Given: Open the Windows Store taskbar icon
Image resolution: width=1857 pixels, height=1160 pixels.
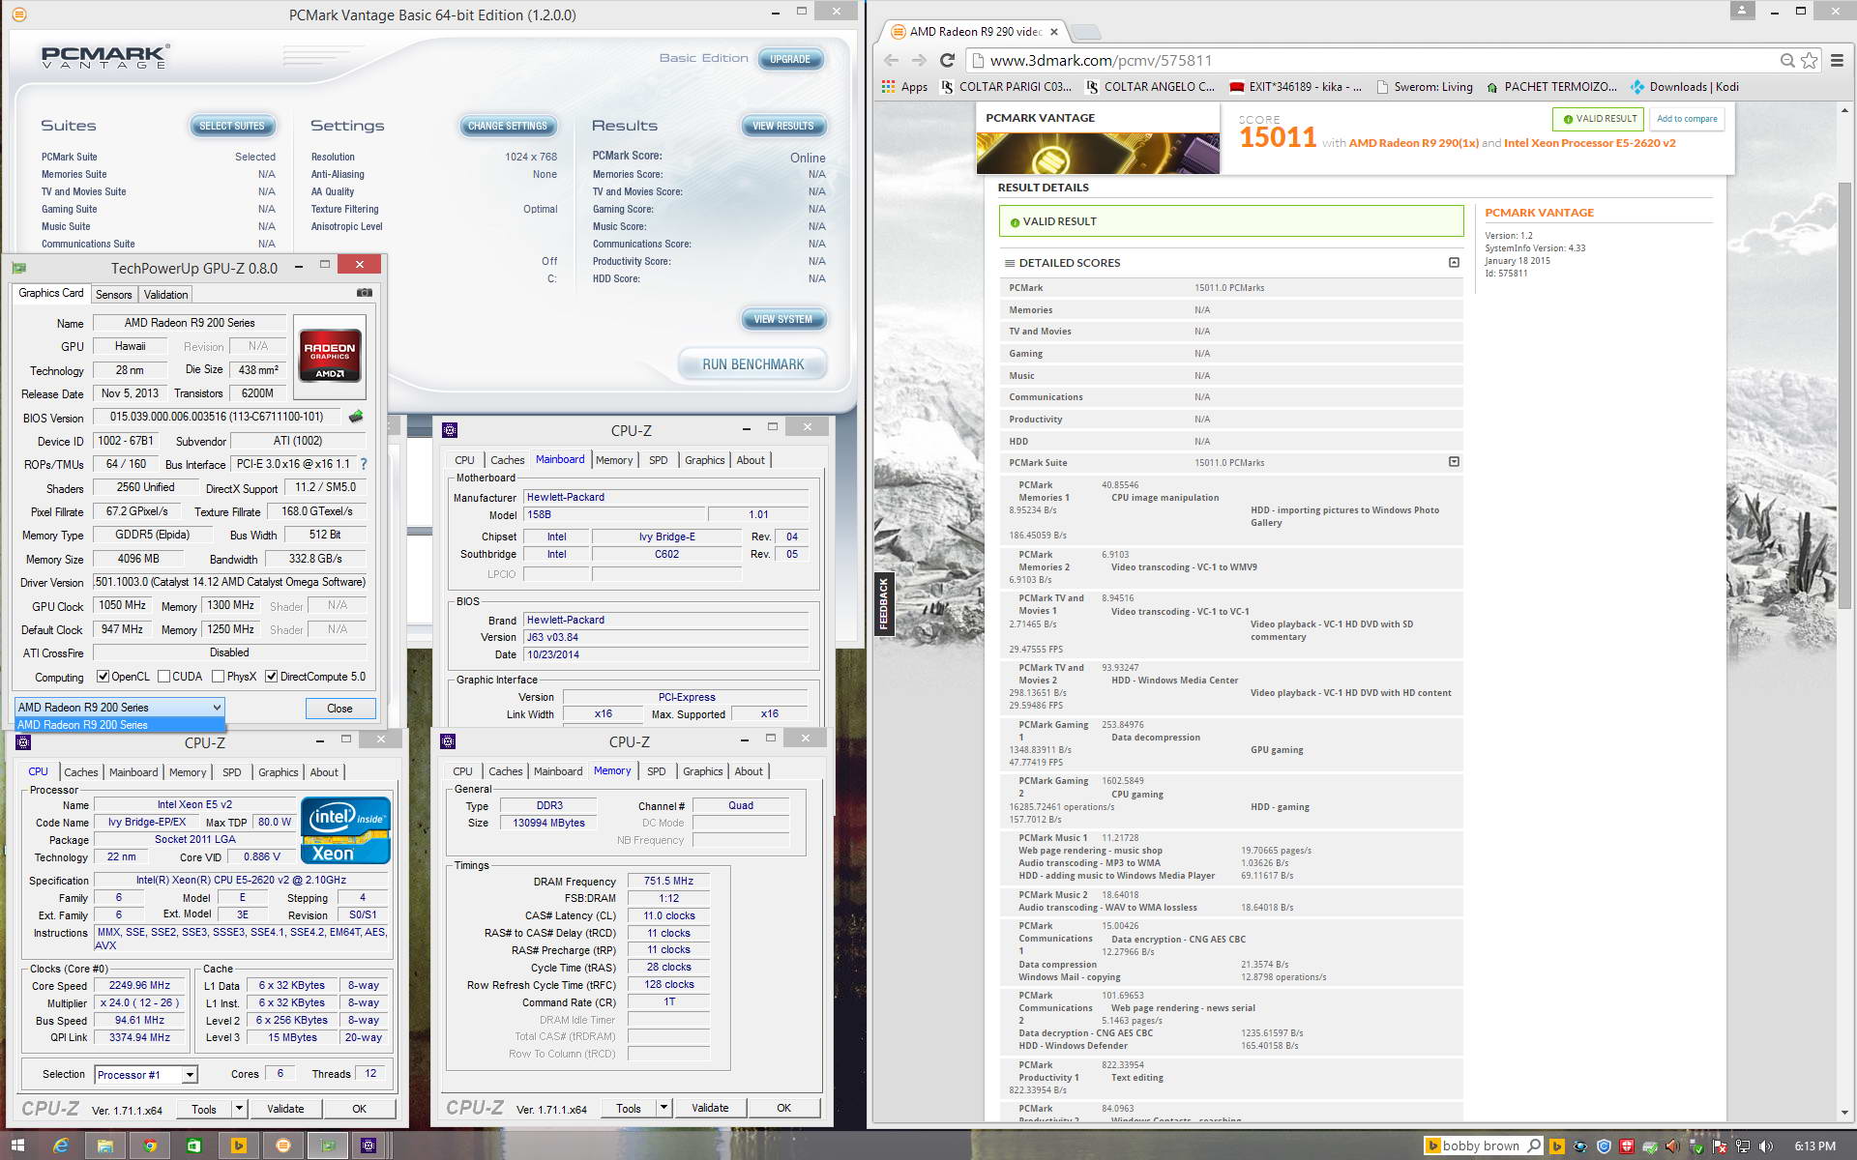Looking at the screenshot, I should [x=194, y=1145].
